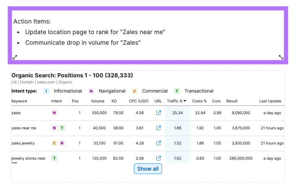Click the volume value 40,500
Viewport: 294px width, 190px height.
pos(99,128)
